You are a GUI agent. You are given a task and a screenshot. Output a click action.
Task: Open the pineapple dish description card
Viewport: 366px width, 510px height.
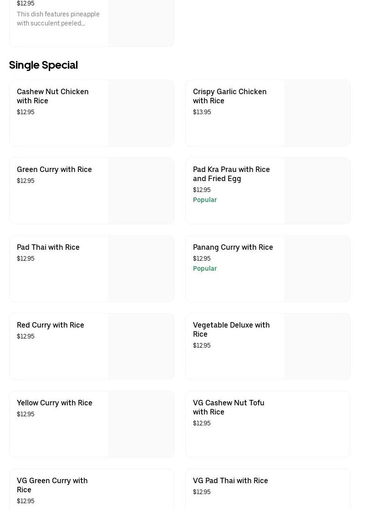58,19
